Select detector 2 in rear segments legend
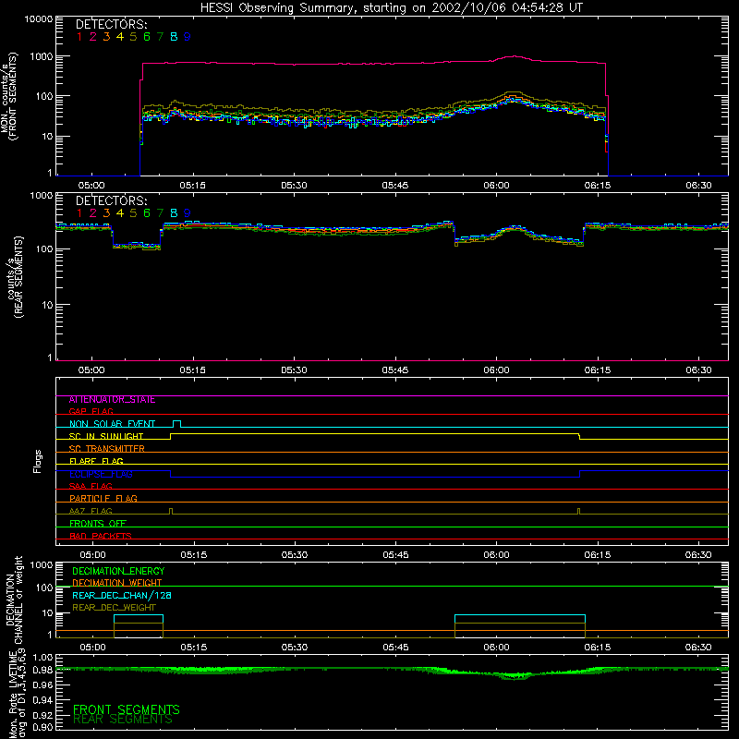 (93, 213)
